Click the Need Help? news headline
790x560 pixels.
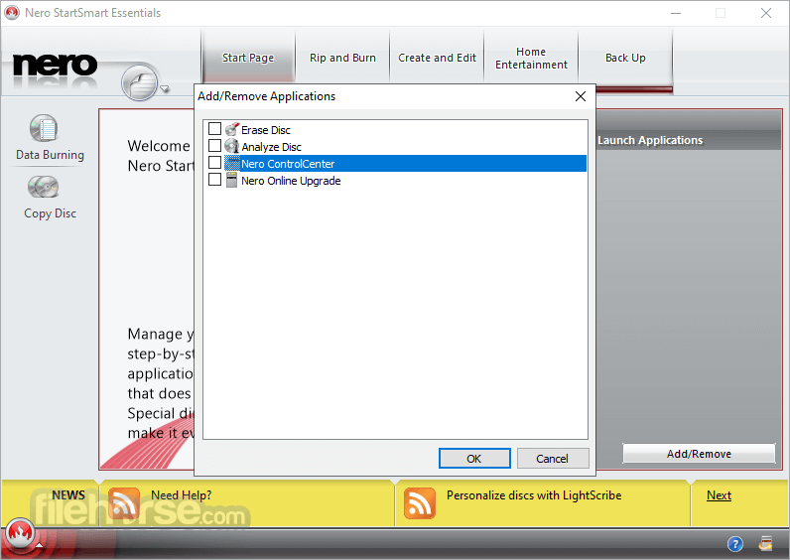[182, 495]
